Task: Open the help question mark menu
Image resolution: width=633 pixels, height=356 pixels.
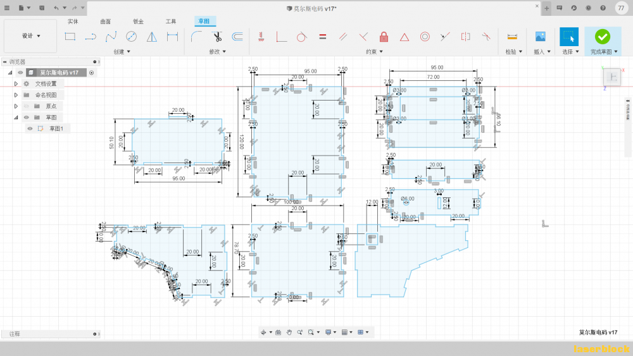Action: pos(603,8)
